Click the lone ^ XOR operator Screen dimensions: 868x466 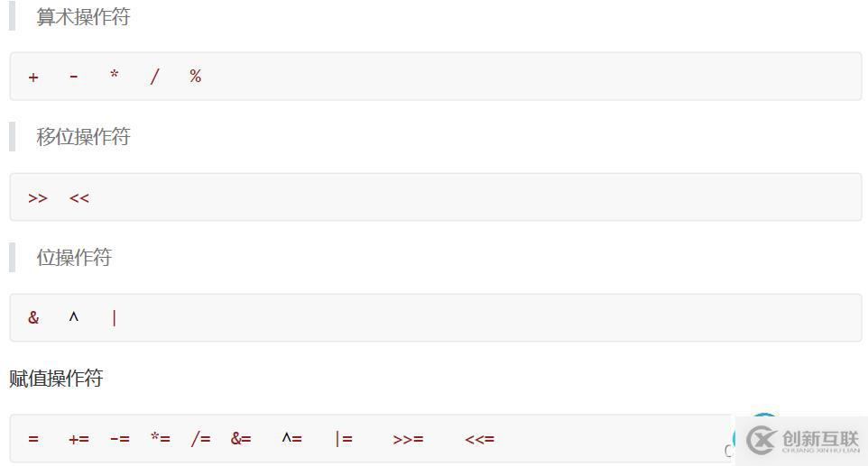pos(74,316)
